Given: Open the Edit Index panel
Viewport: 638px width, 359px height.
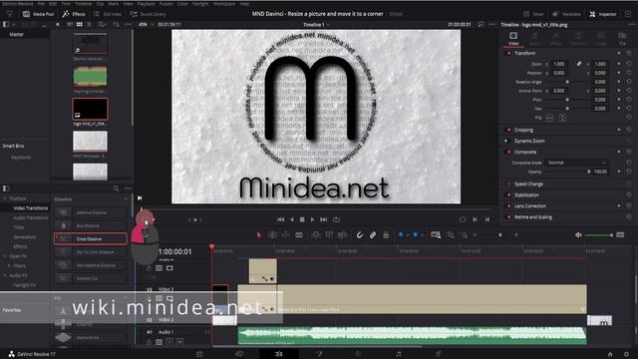Looking at the screenshot, I should pyautogui.click(x=108, y=14).
